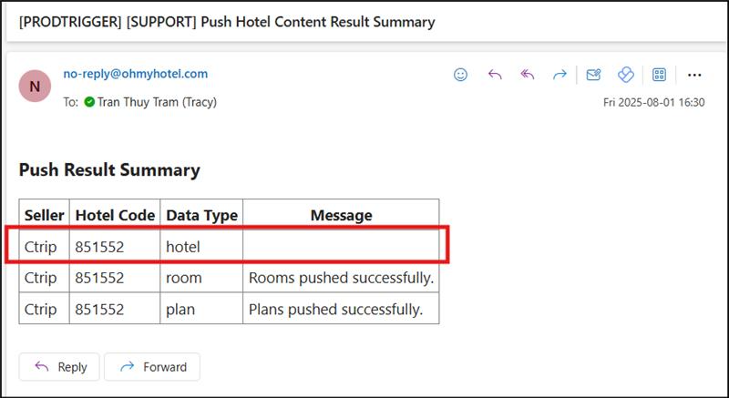This screenshot has height=398, width=729.
Task: Open the no-reply@ohmyhotel.com sender link
Action: (x=135, y=74)
